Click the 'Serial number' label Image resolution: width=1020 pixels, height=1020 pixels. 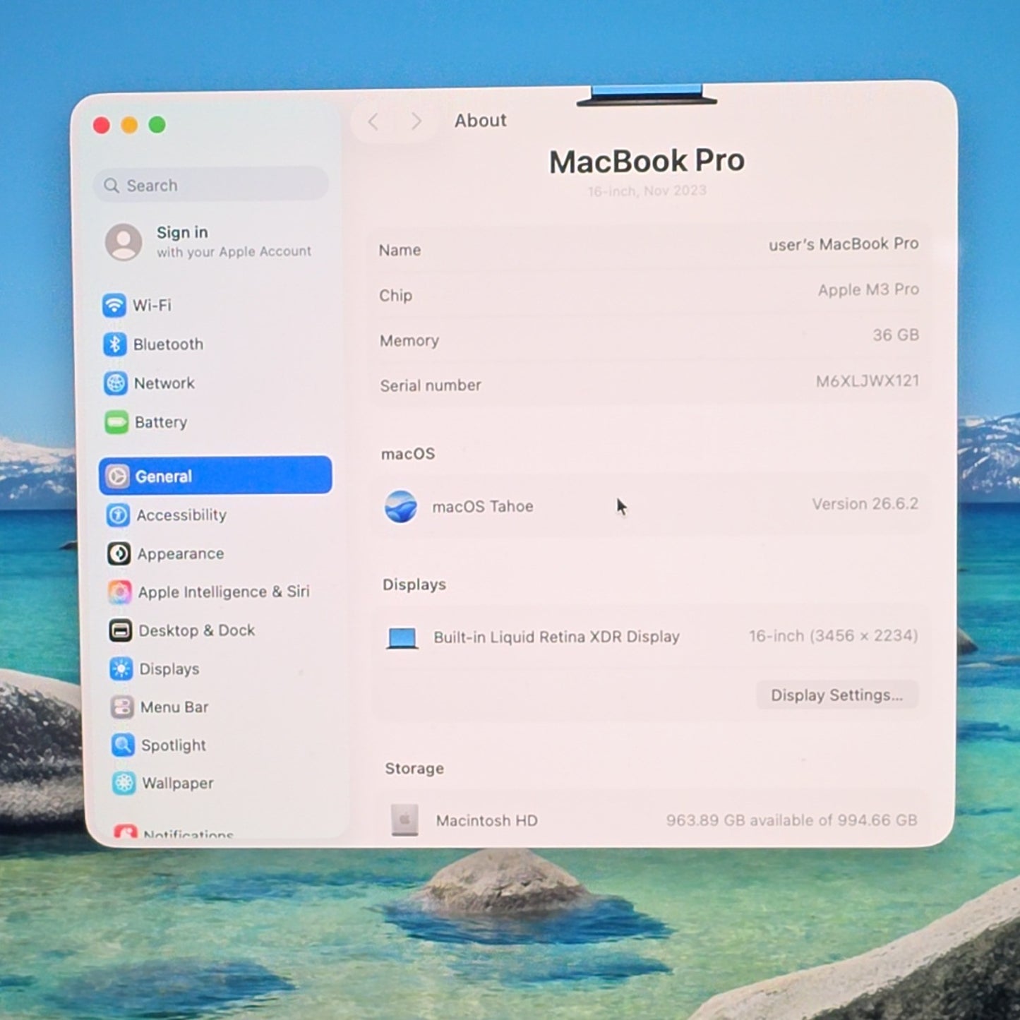(x=431, y=385)
